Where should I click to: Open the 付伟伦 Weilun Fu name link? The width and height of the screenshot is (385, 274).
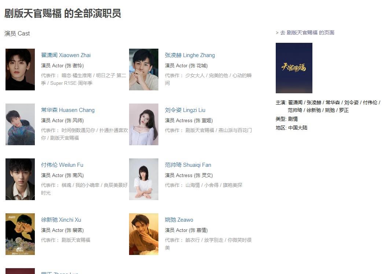62,165
